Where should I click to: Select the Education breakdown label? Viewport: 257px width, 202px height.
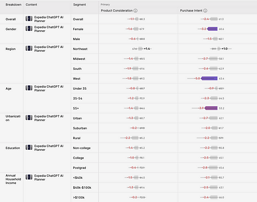(x=13, y=148)
